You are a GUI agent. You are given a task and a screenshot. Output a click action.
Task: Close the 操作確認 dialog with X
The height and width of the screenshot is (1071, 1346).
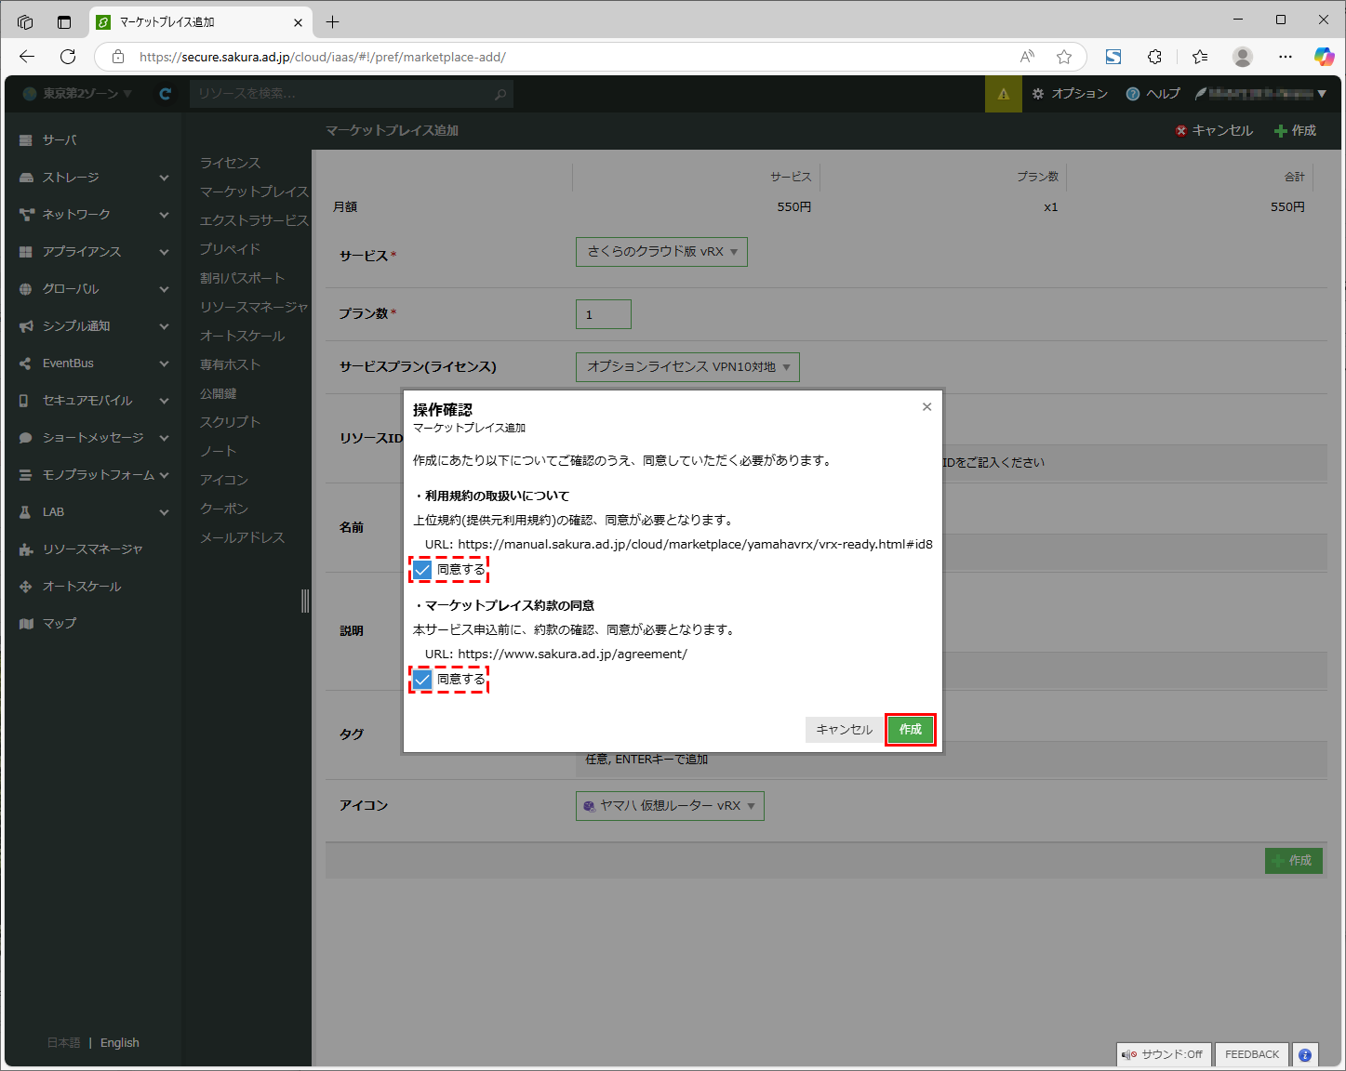(926, 407)
